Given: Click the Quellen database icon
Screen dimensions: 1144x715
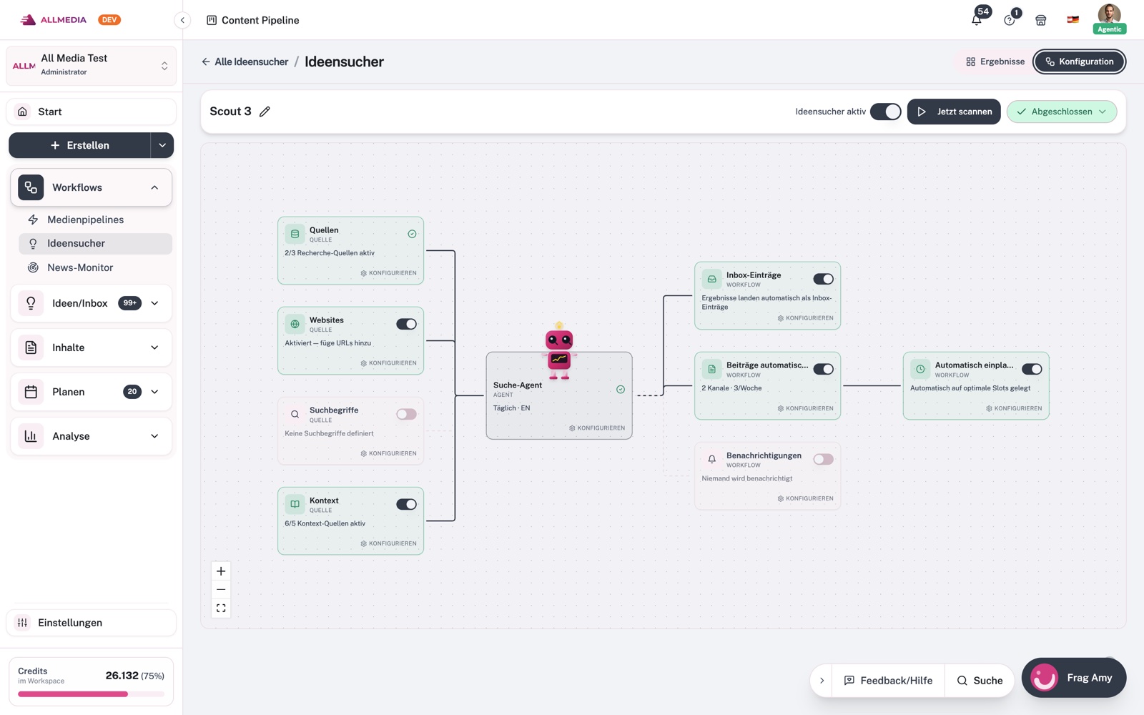Looking at the screenshot, I should 295,234.
